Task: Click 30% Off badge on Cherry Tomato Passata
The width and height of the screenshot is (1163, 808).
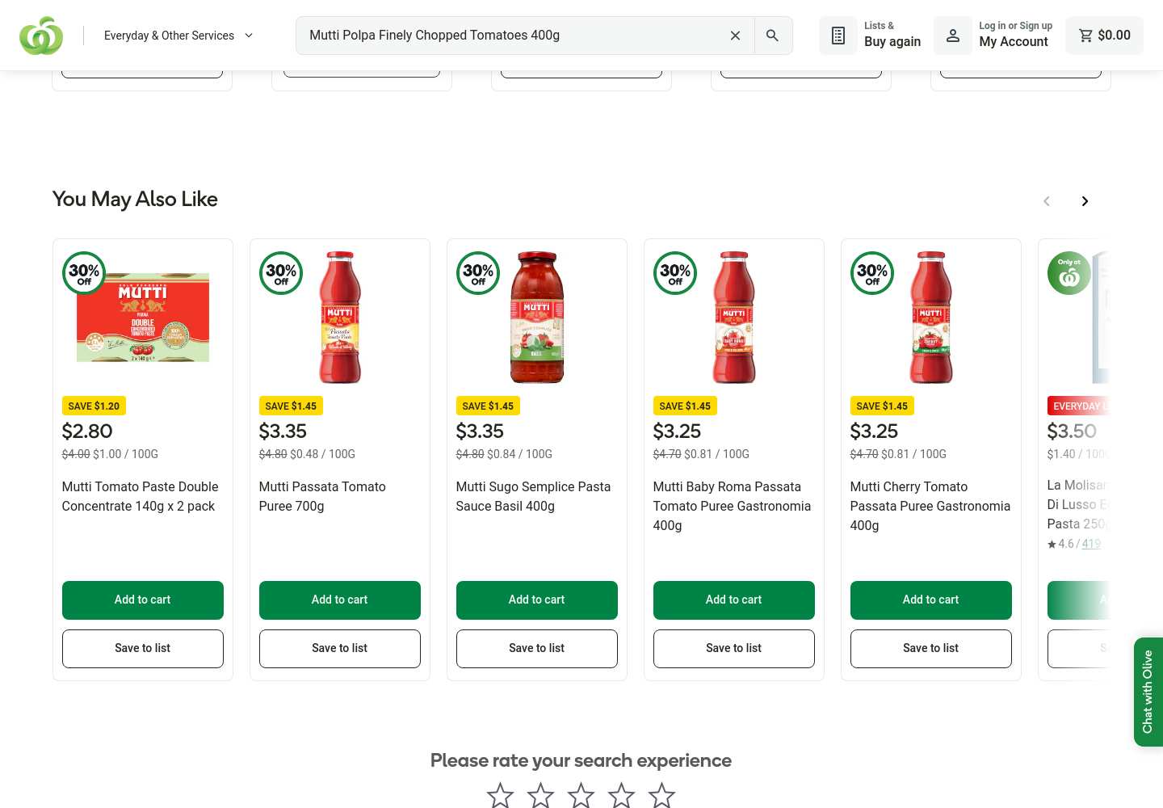Action: pos(872,273)
